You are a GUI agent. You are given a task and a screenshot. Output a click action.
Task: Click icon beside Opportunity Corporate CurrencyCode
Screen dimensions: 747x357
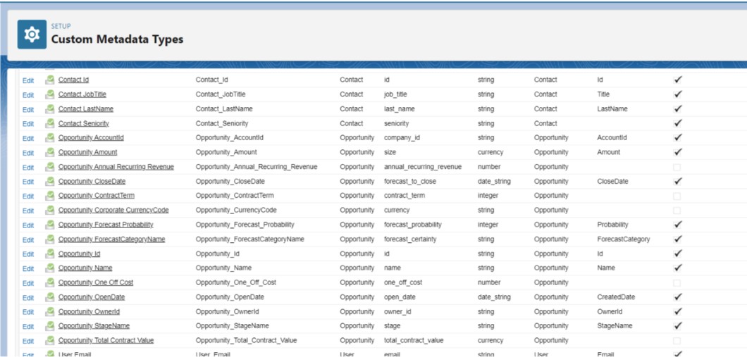point(50,210)
